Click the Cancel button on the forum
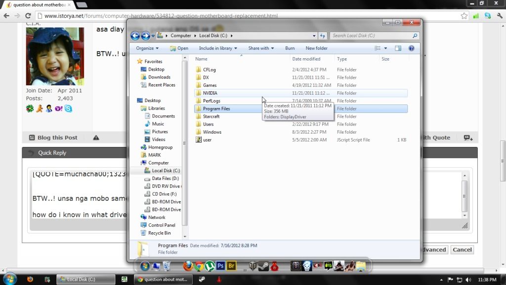506x285 pixels. coord(462,250)
